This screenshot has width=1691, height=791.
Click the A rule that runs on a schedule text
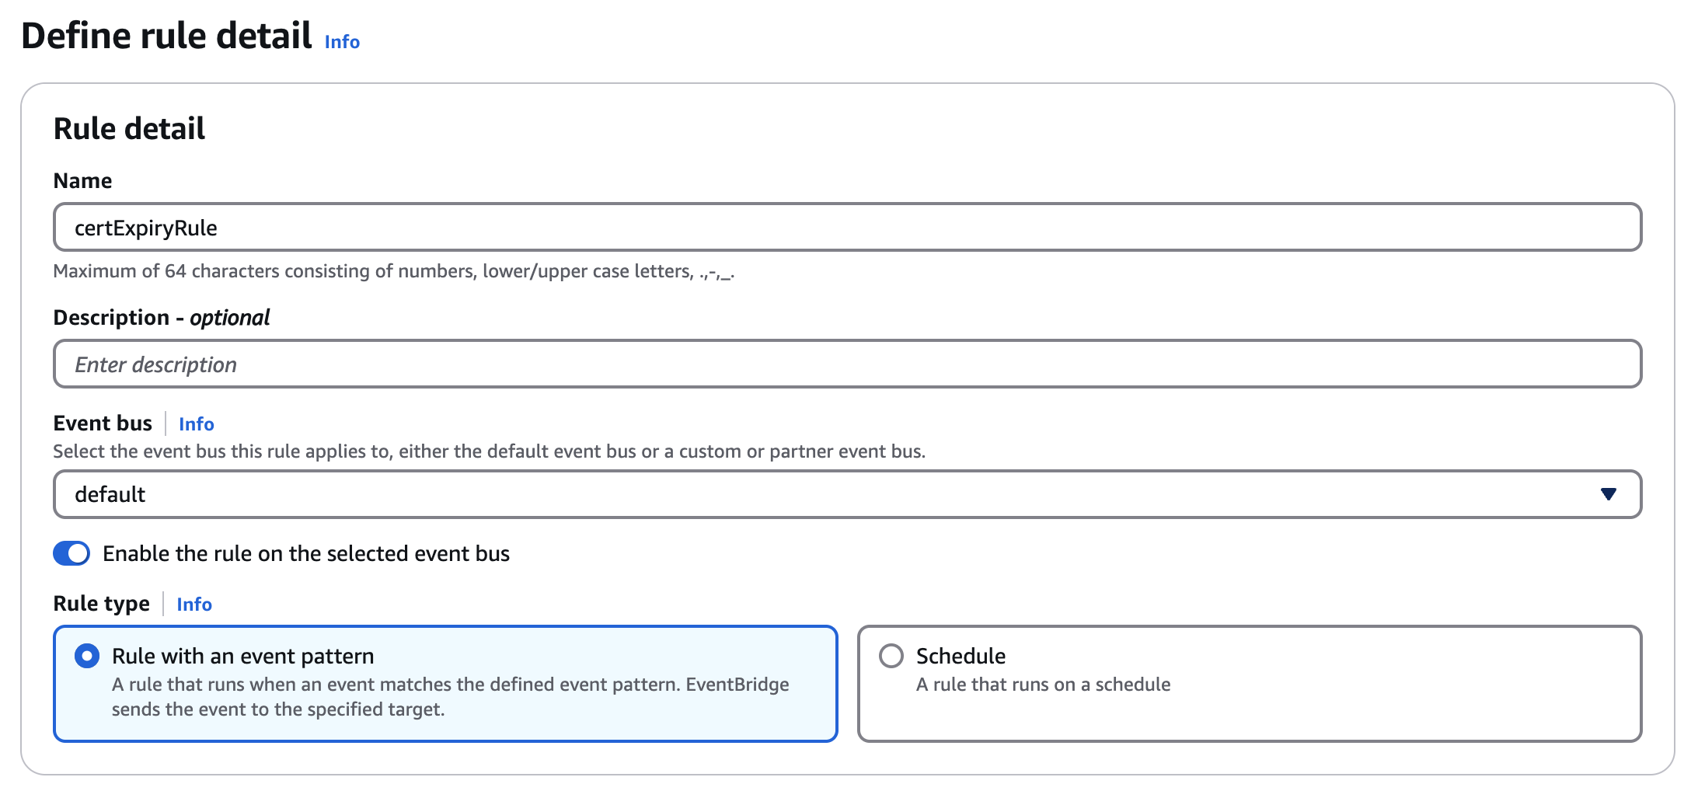pyautogui.click(x=1043, y=685)
